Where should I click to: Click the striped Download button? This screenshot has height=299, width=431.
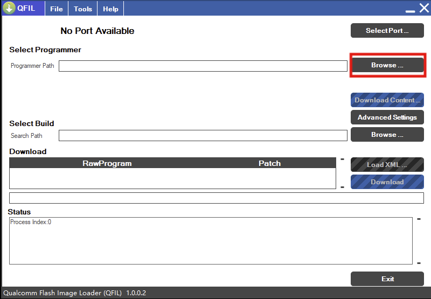[387, 182]
